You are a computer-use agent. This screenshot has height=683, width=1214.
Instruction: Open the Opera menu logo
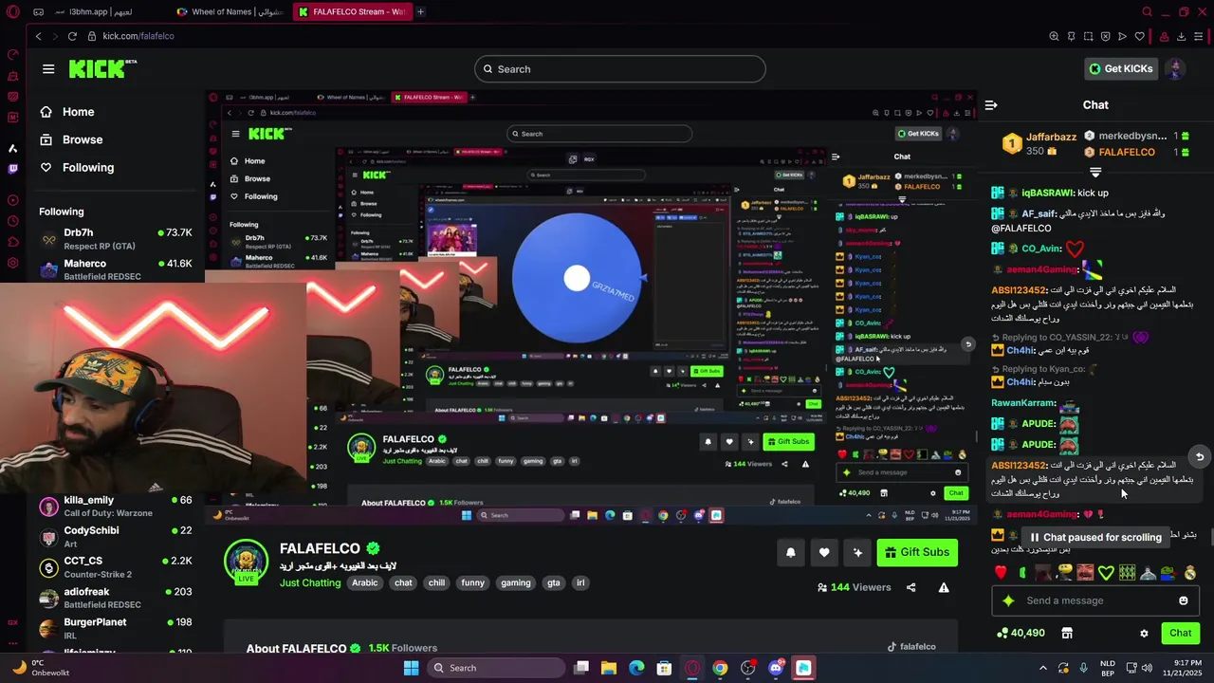point(12,11)
